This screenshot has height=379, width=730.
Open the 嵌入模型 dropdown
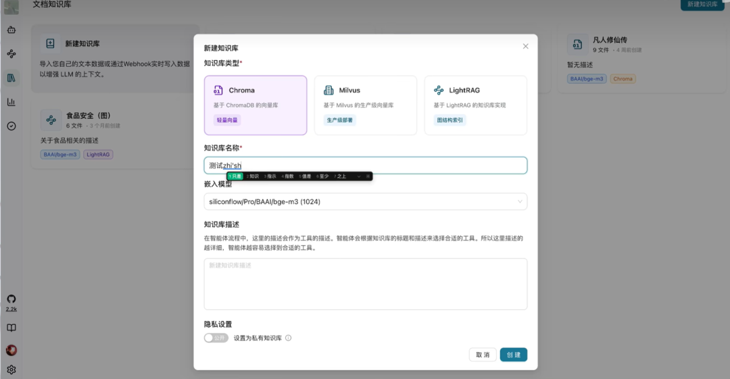366,201
